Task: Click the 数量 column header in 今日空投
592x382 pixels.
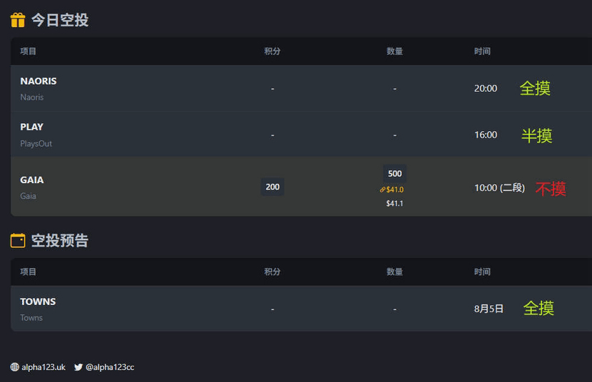Action: pyautogui.click(x=395, y=51)
